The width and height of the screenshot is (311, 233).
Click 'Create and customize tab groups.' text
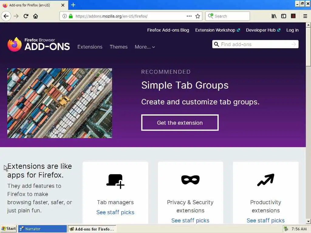tap(200, 102)
